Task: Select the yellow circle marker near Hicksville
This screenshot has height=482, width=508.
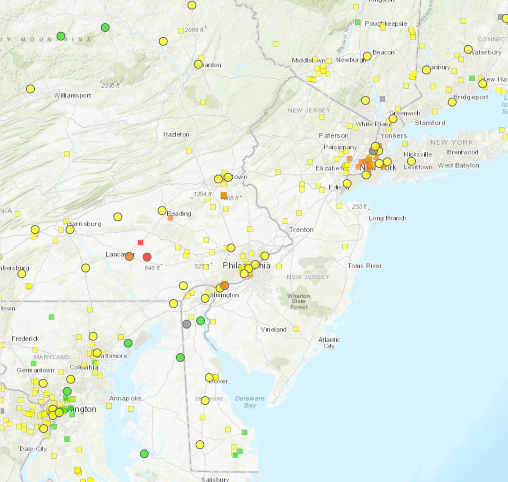Action: coord(411,161)
